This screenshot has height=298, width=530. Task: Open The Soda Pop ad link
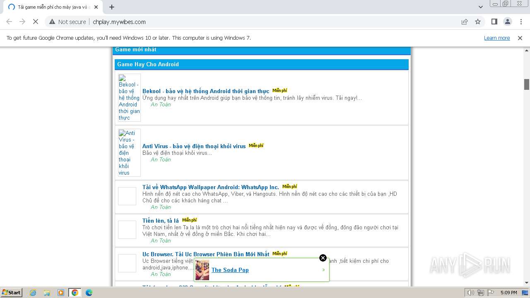[230, 270]
